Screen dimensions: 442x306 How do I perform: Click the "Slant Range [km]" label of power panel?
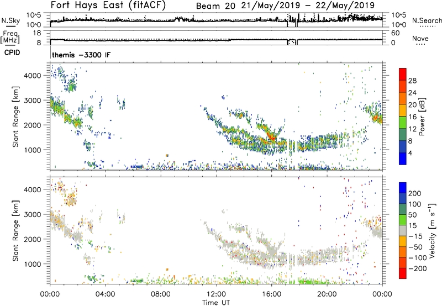15,117
